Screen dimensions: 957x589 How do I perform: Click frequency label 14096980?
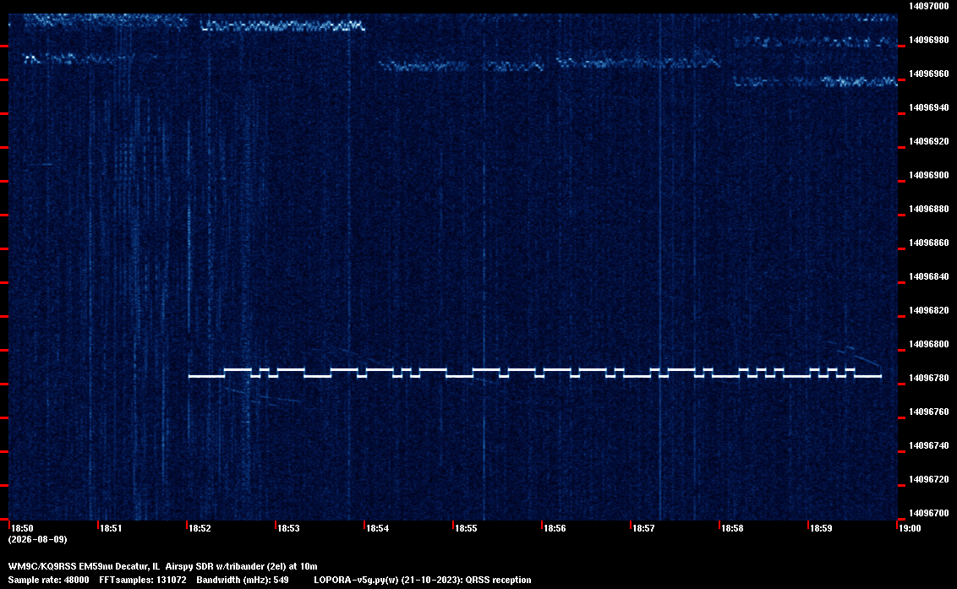(x=929, y=40)
